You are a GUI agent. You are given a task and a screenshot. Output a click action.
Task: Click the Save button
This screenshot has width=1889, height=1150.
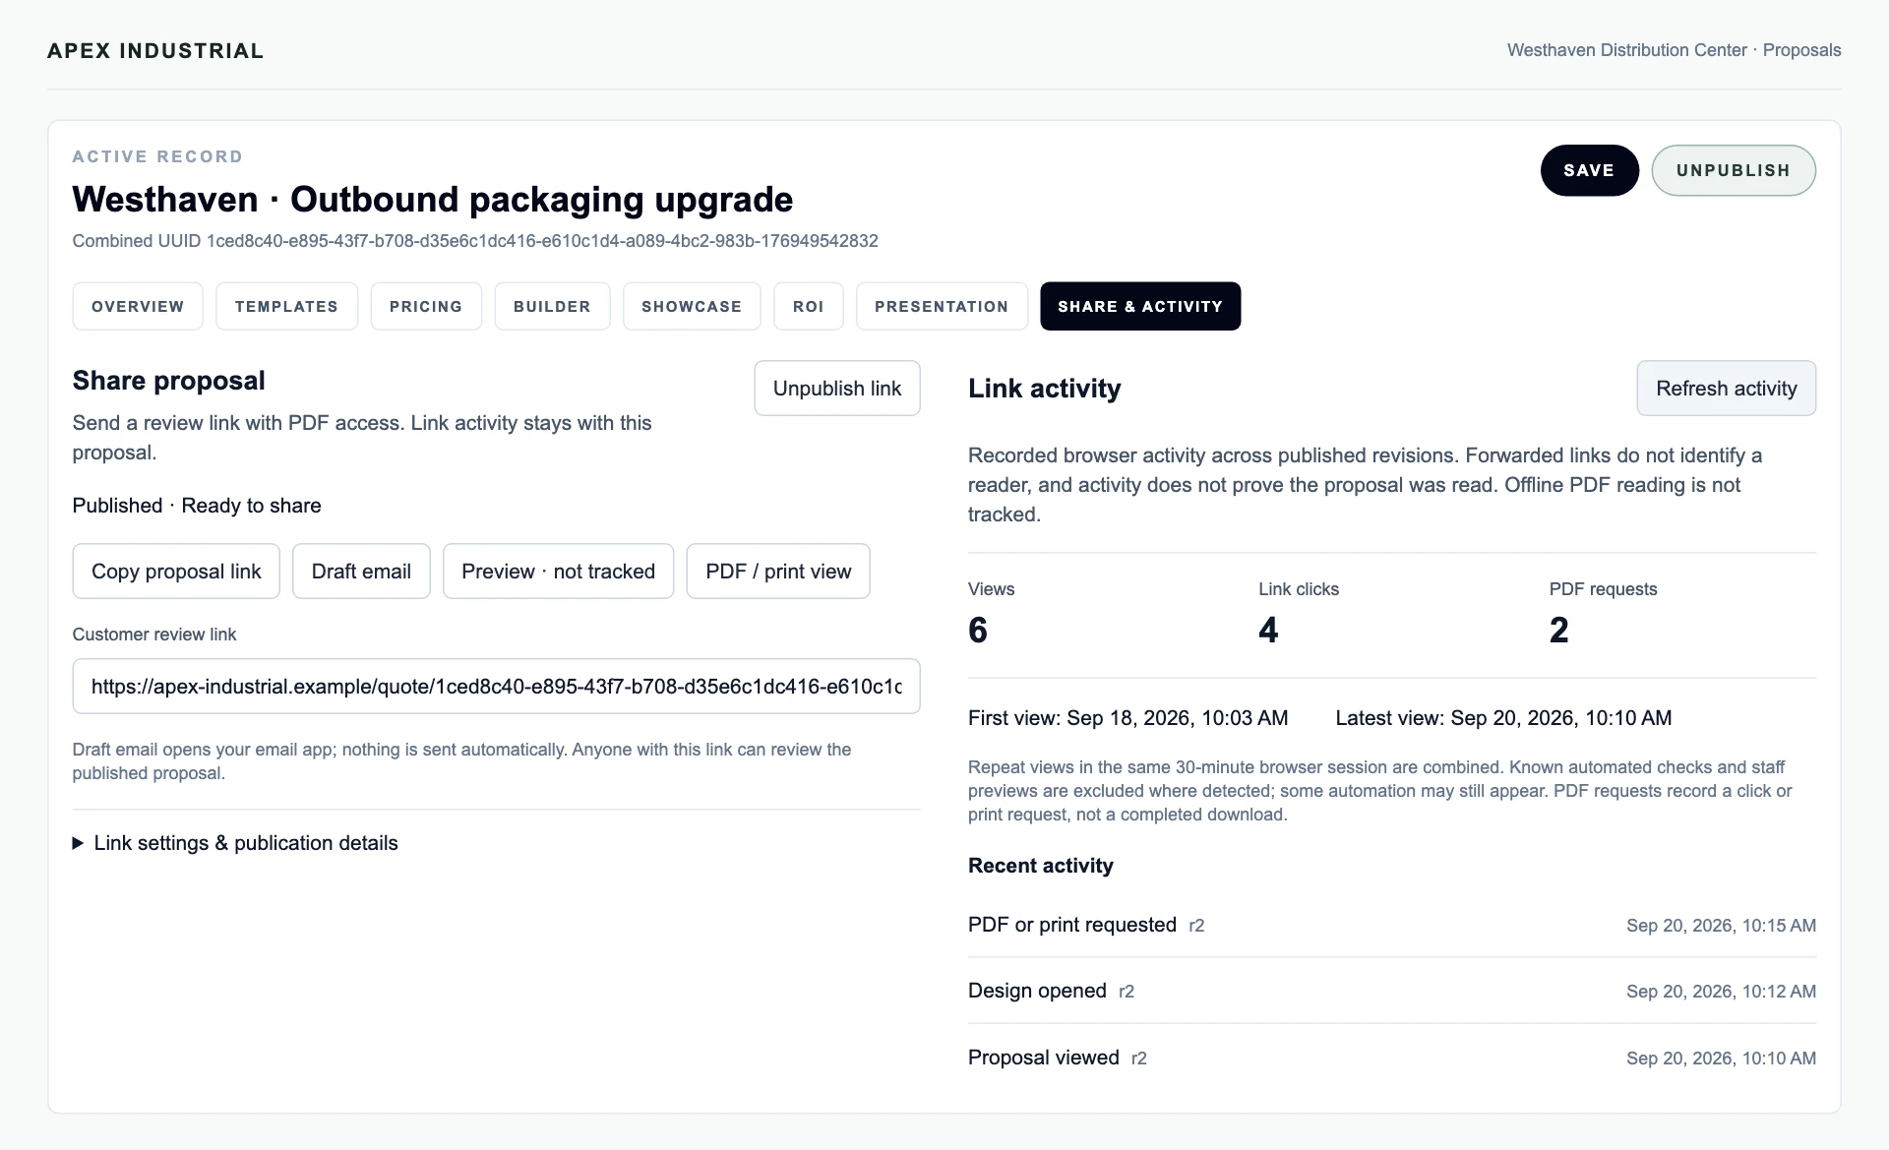click(x=1589, y=170)
